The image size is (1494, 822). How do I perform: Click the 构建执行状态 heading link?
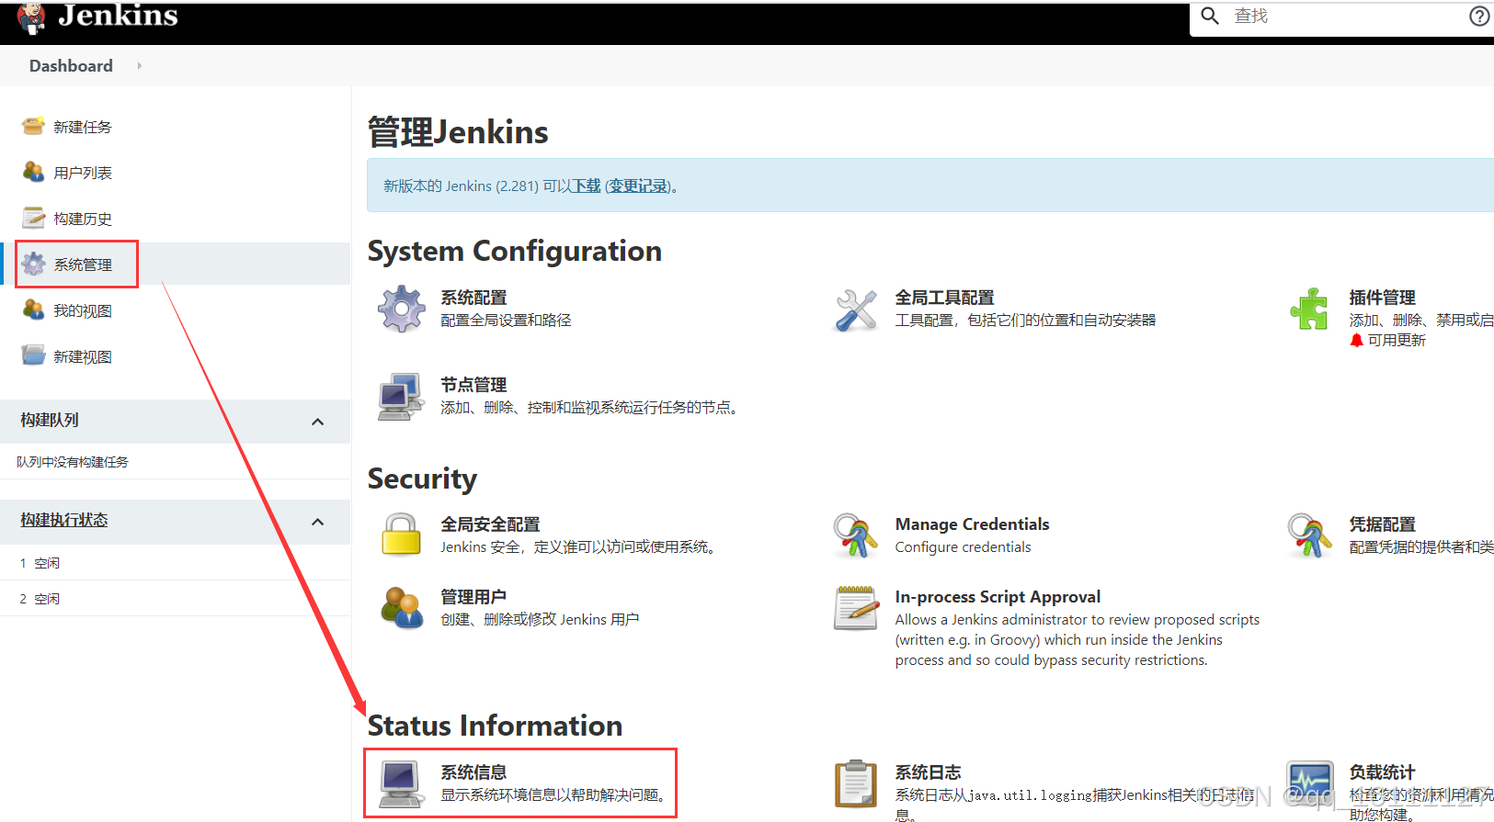click(63, 520)
